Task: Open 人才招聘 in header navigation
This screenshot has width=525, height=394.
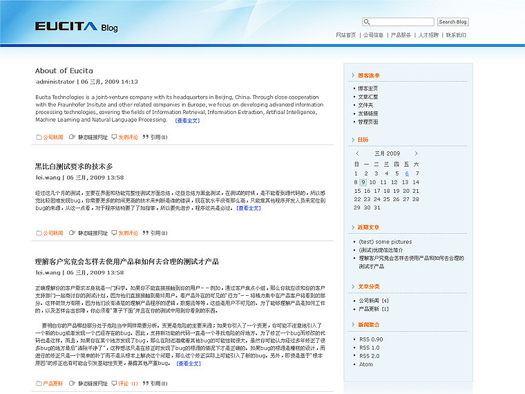Action: [428, 35]
